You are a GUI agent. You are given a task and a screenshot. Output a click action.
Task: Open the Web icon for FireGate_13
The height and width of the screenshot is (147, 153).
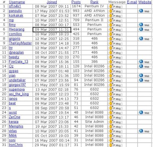(145, 62)
